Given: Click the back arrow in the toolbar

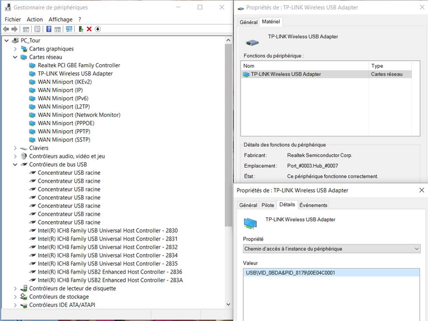Looking at the screenshot, I should pyautogui.click(x=6, y=29).
